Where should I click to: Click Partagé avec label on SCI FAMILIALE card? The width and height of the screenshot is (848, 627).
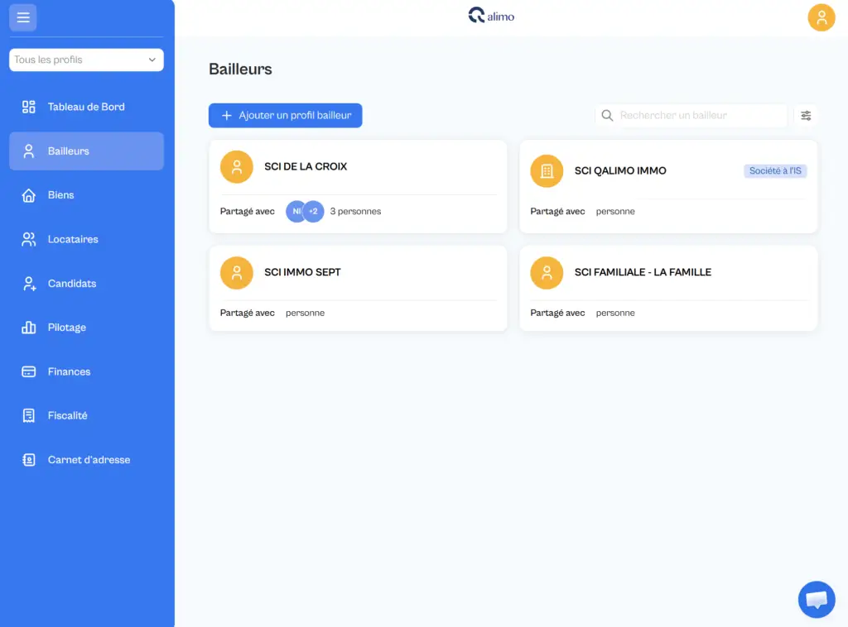tap(557, 313)
